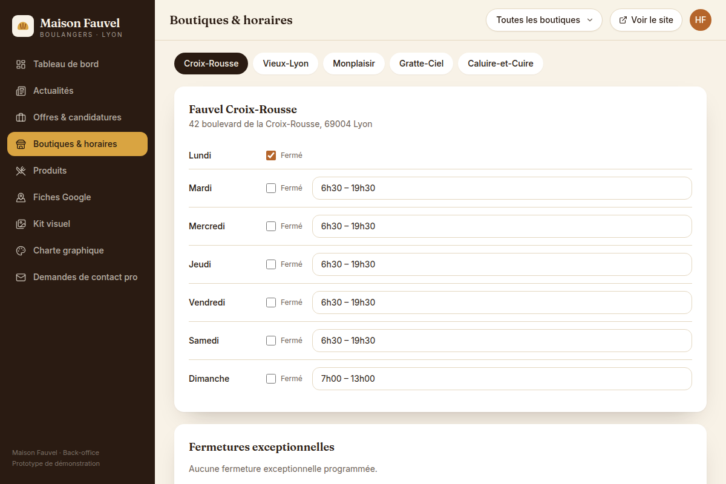Uncheck the Lundi Fermé checkbox
726x484 pixels.
coord(271,155)
